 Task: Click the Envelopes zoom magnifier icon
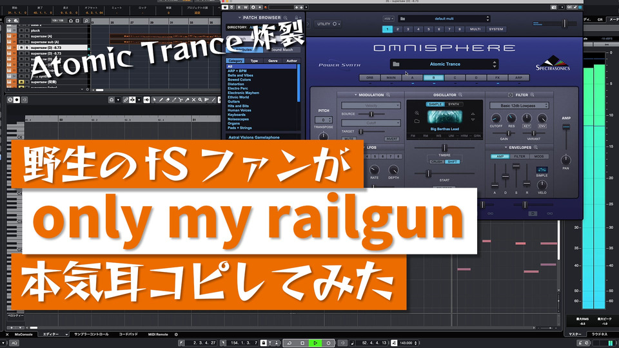point(536,147)
